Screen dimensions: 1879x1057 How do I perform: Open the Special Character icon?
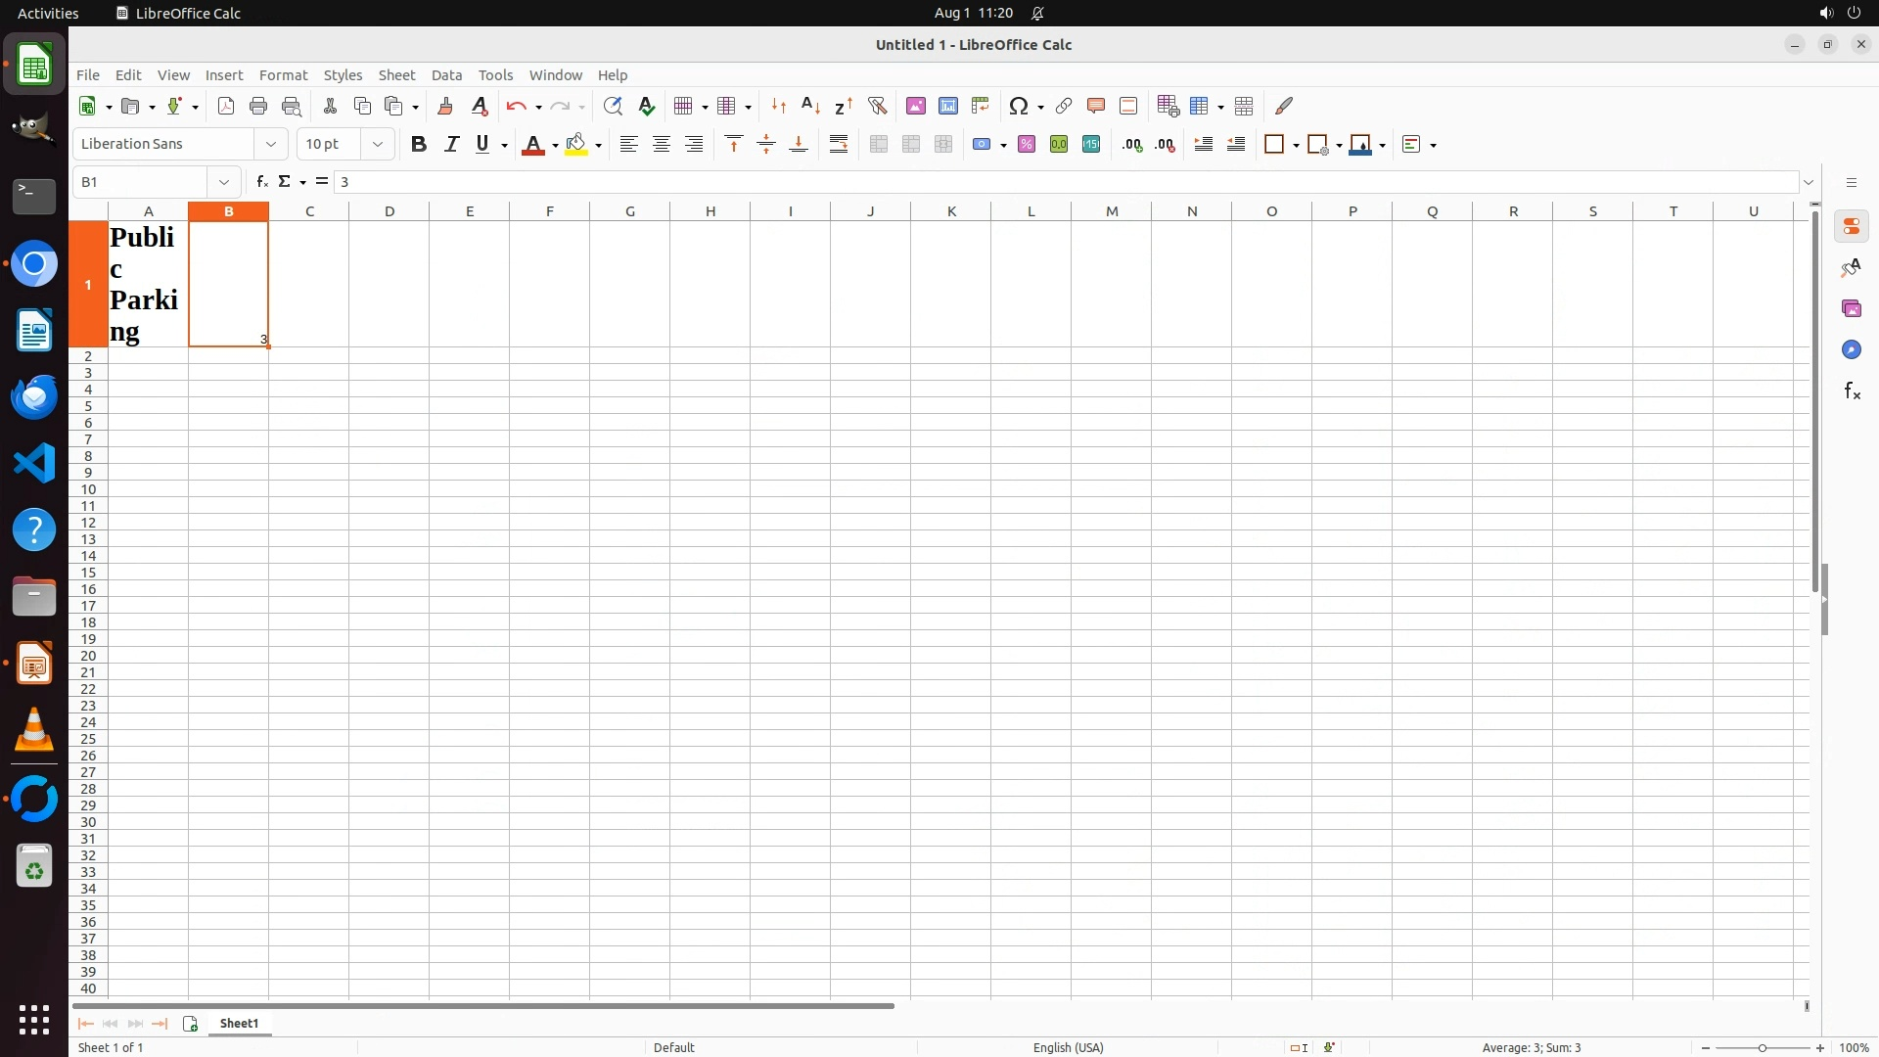coord(1019,106)
